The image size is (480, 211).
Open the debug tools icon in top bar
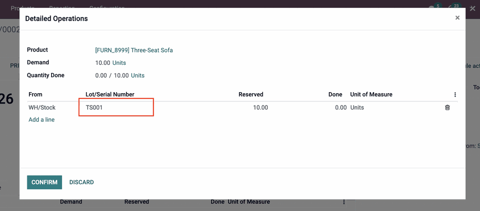click(472, 8)
